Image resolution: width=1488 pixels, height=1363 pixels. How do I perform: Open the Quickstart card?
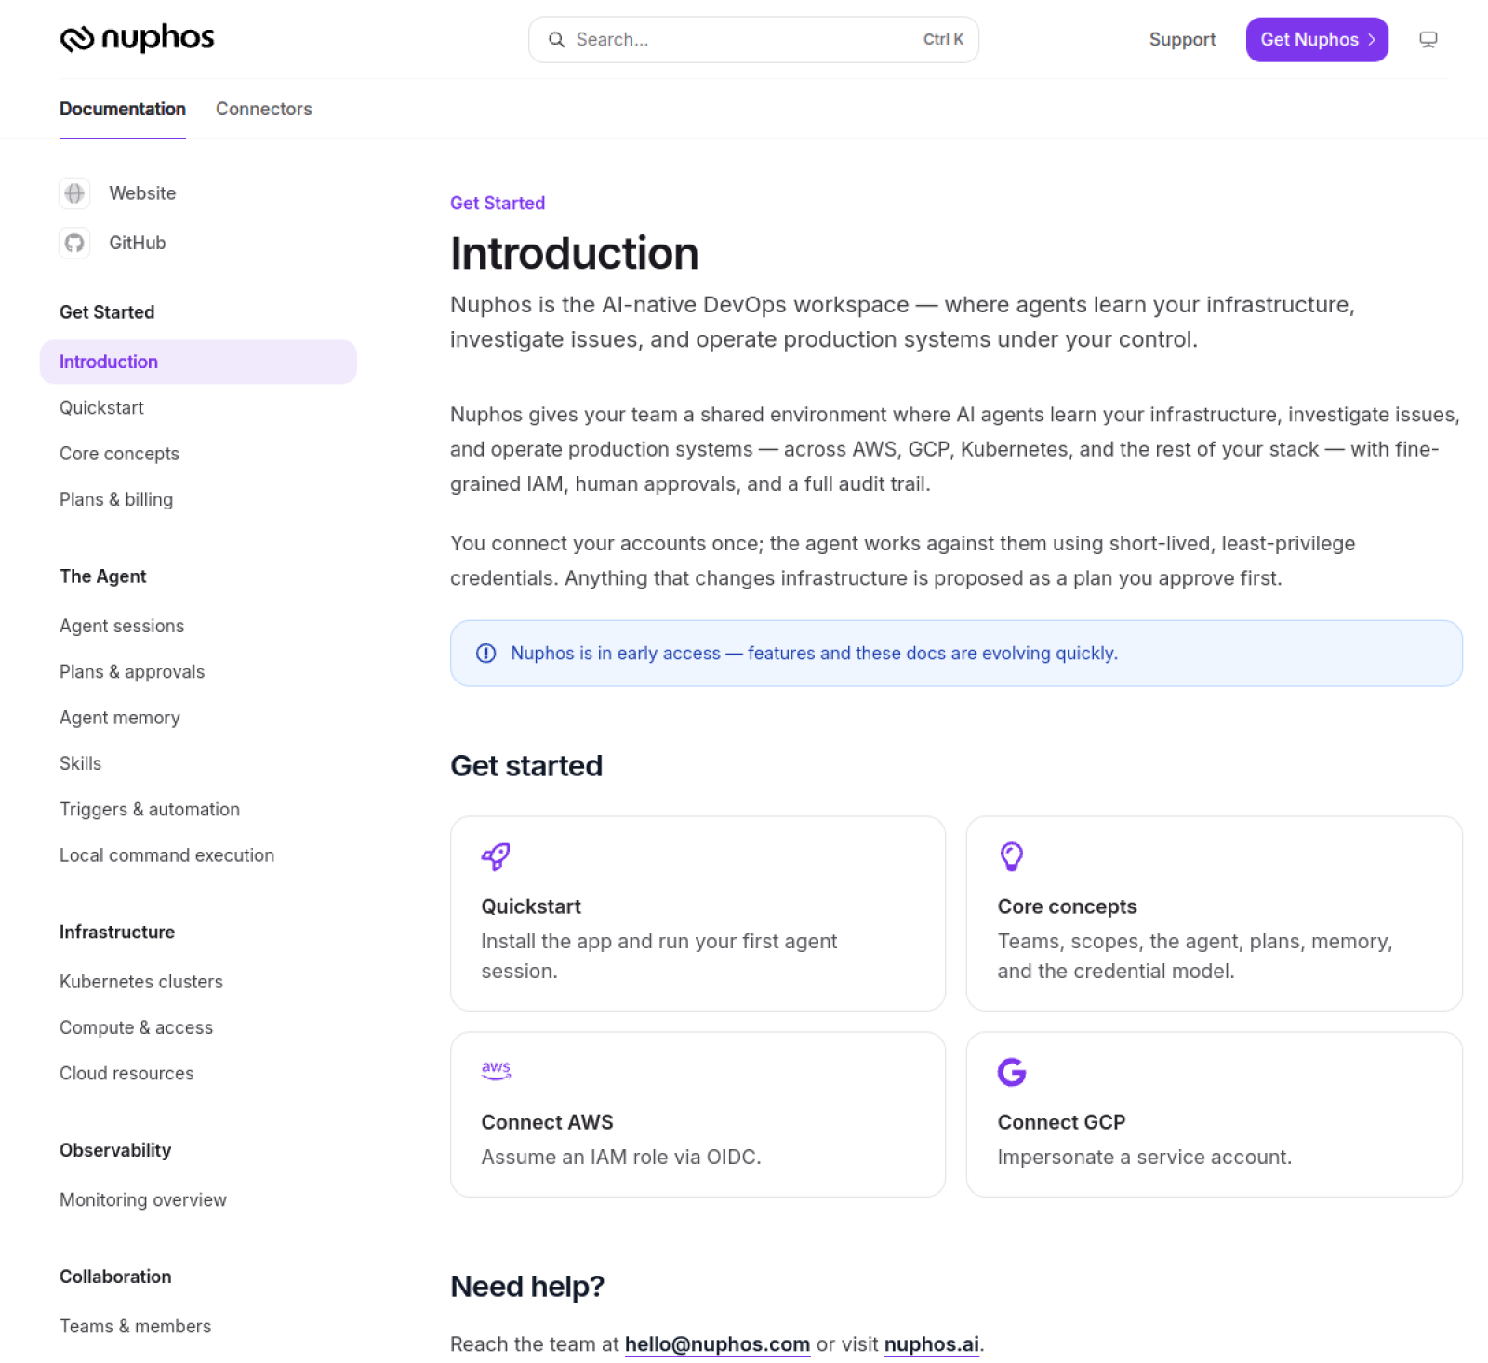[697, 914]
